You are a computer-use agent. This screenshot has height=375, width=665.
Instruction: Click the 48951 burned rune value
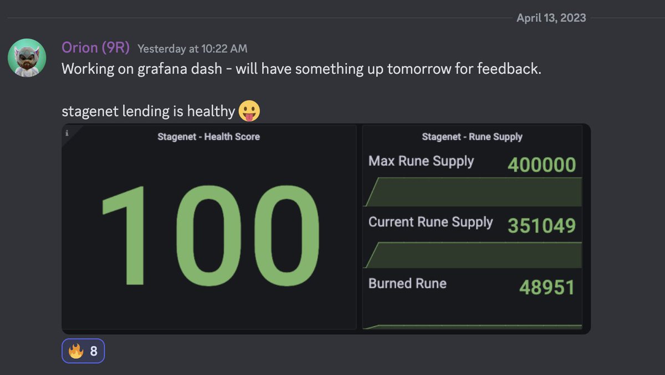pos(547,287)
